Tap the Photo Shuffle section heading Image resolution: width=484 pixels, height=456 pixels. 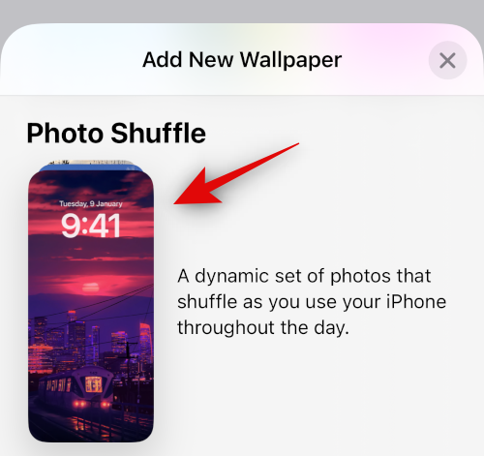[x=116, y=134]
